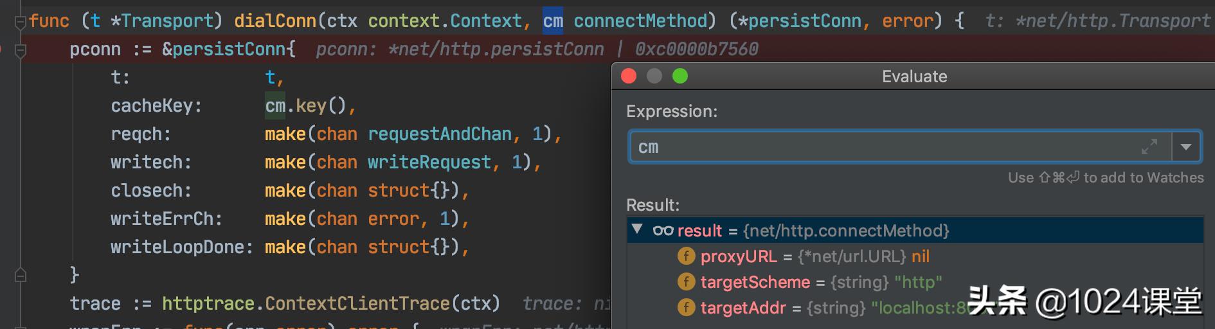Click the highlighted cm parameter in signature
1215x329 pixels.
(553, 21)
